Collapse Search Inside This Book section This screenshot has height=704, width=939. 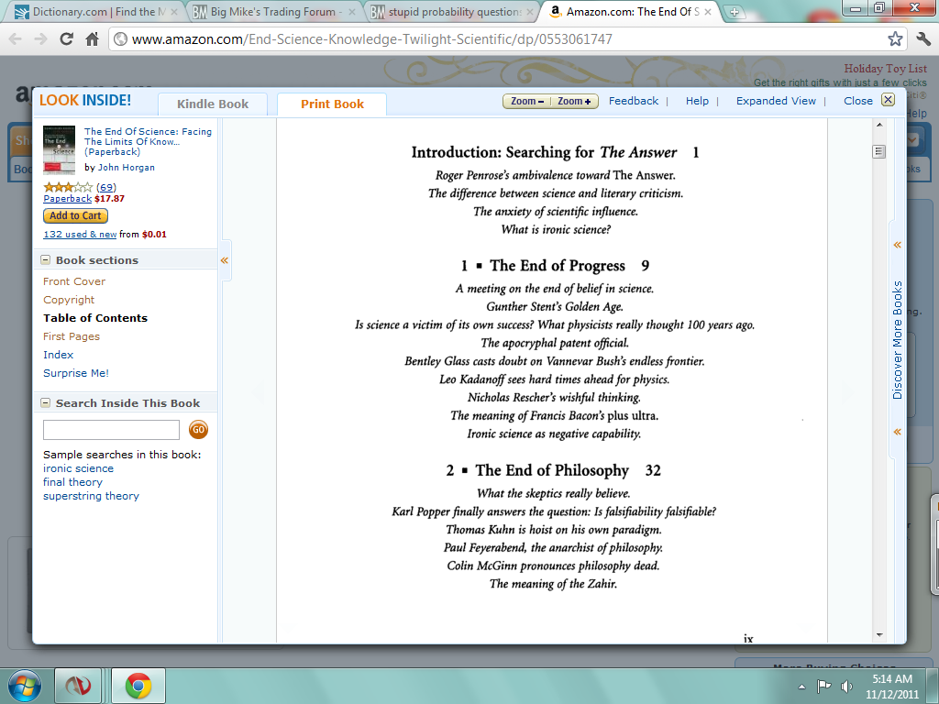[46, 403]
